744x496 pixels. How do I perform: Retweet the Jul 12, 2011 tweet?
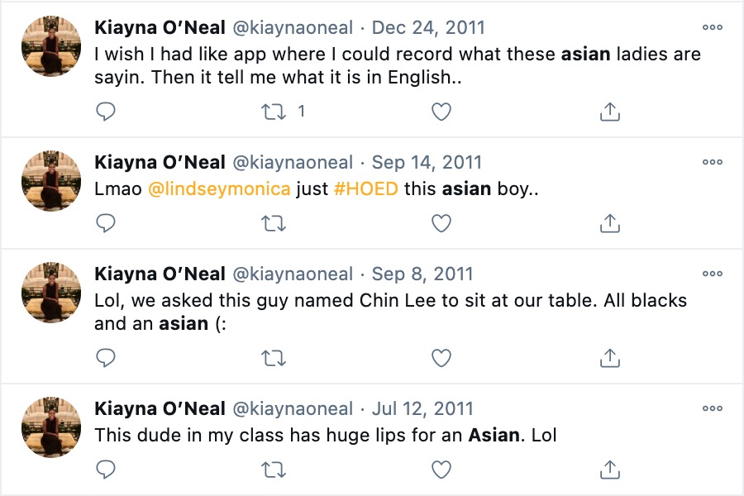click(x=274, y=470)
